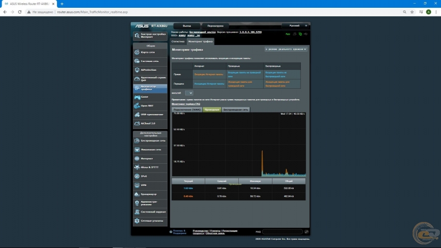Open Интернет globe icon in advanced settings

[137, 159]
